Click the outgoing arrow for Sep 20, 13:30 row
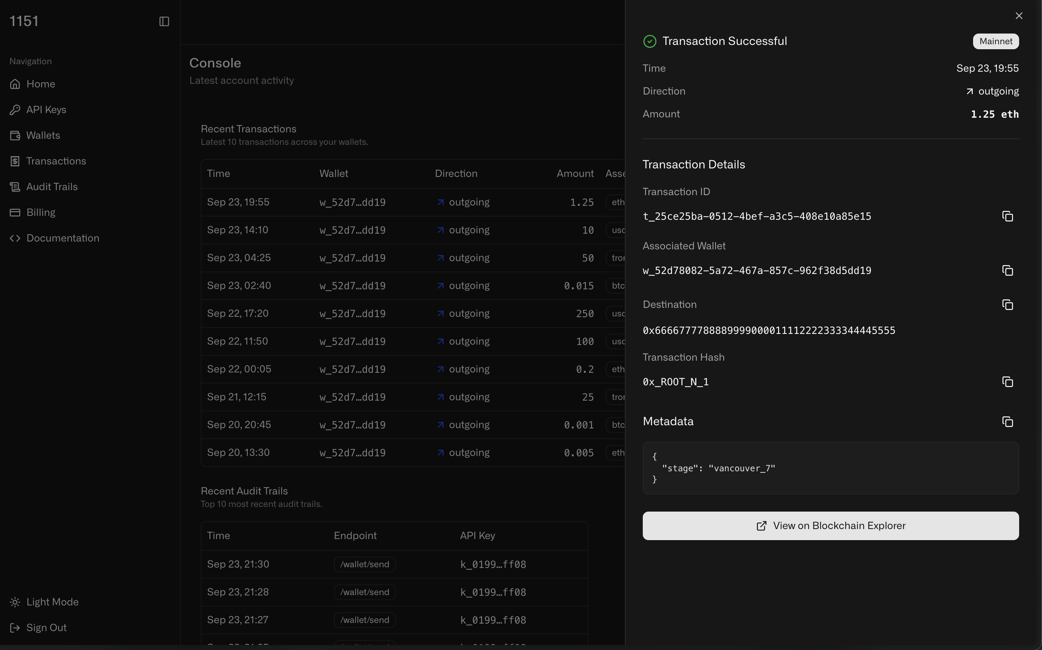Screen dimensions: 1042x650 (x=440, y=453)
